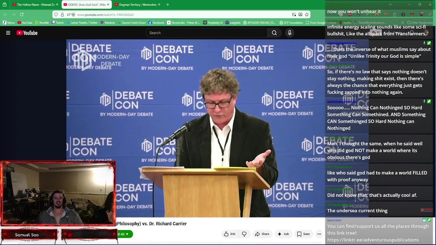436x245 pixels.
Task: Open a new browser tab
Action: click(168, 5)
